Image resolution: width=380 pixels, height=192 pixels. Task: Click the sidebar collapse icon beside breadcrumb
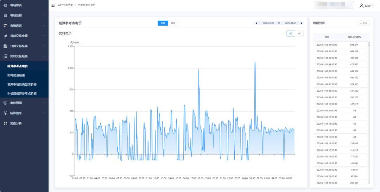click(53, 5)
